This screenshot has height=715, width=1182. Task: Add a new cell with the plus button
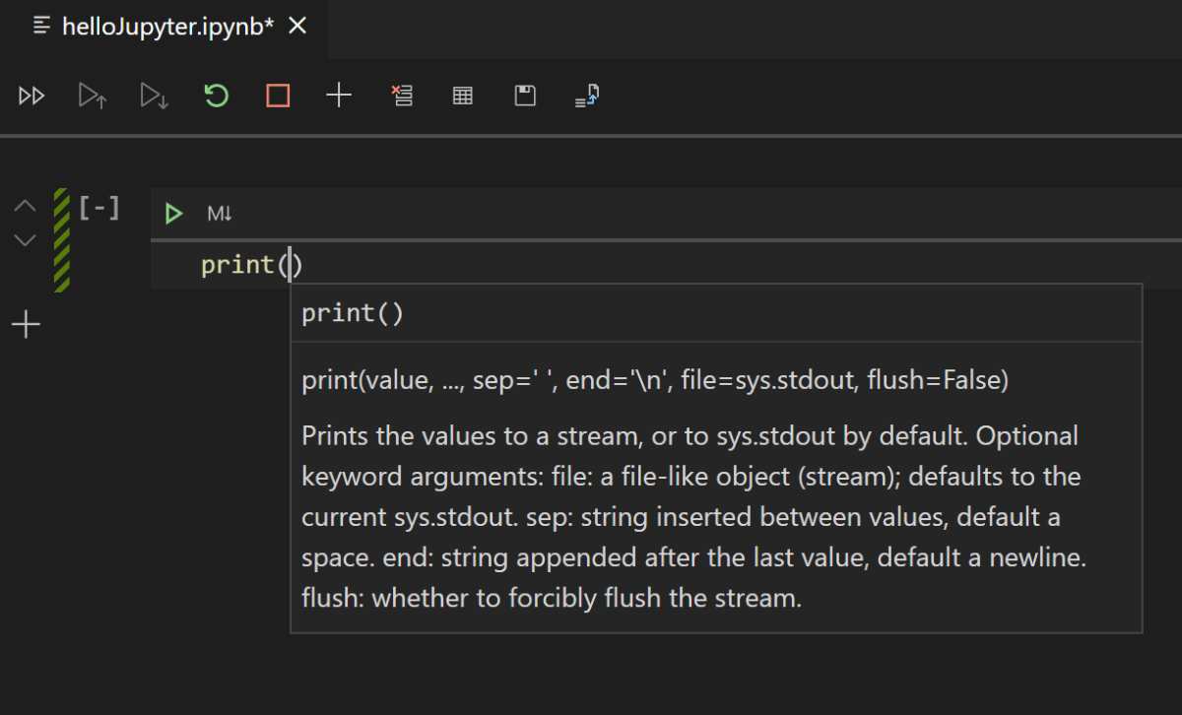[x=338, y=96]
